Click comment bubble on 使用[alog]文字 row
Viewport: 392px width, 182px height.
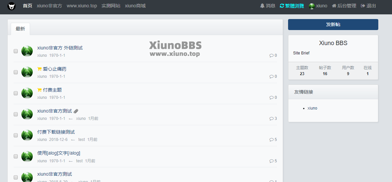(271, 161)
